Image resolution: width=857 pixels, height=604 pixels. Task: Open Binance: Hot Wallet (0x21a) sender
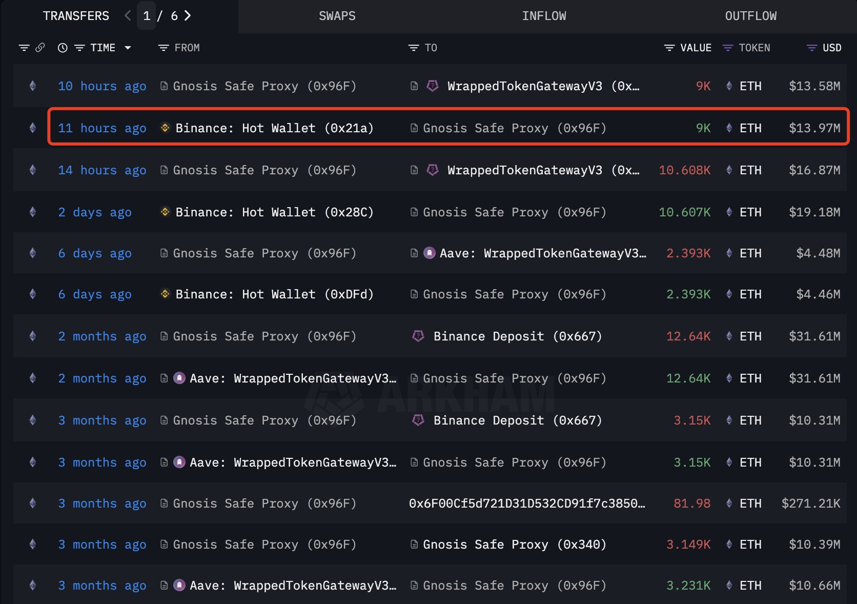coord(274,128)
